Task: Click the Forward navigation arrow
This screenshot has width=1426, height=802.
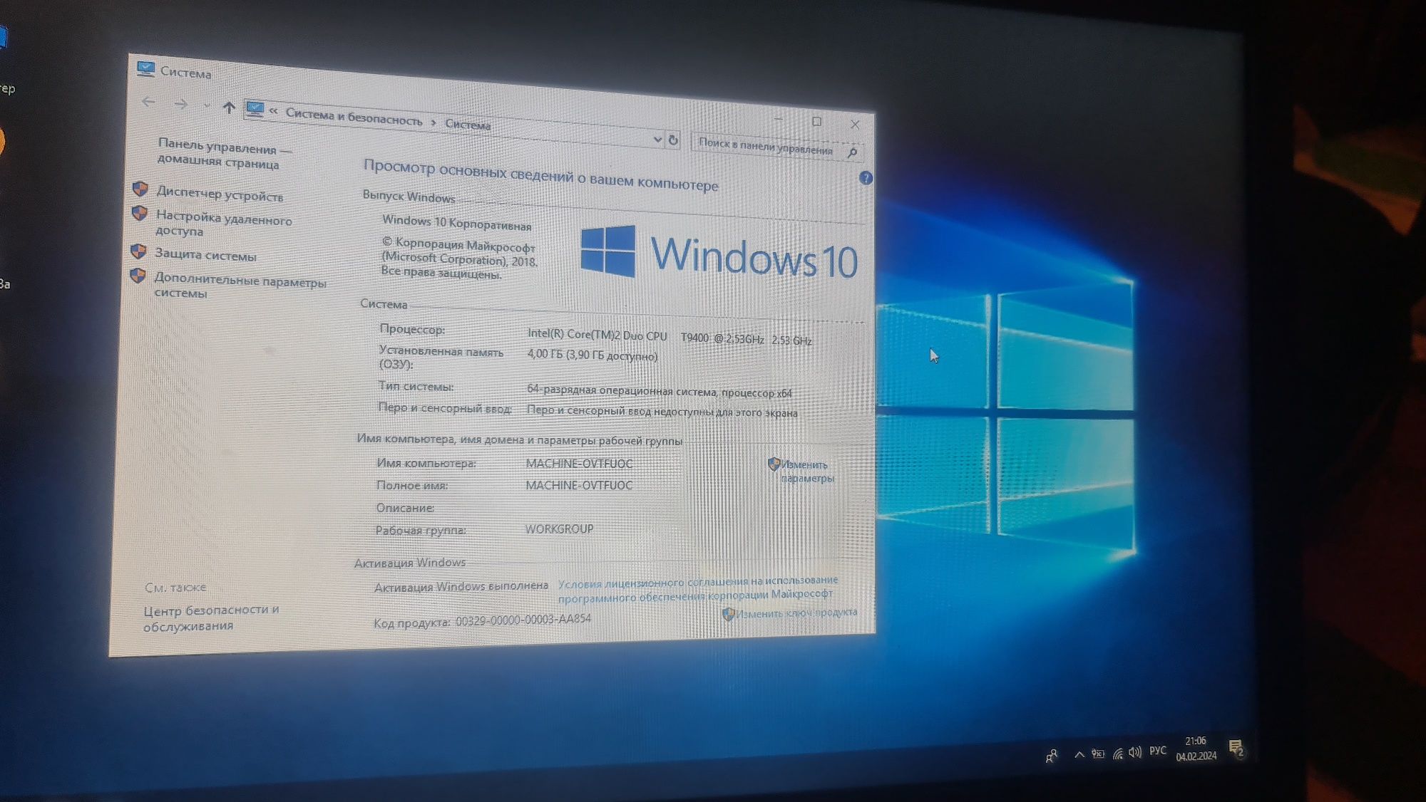Action: pos(181,104)
